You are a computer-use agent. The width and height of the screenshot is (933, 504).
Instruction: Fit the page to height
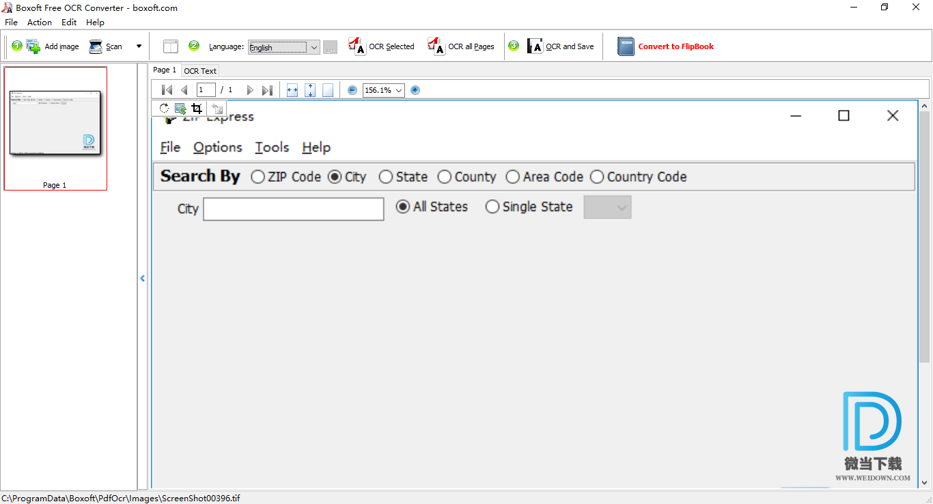tap(310, 90)
